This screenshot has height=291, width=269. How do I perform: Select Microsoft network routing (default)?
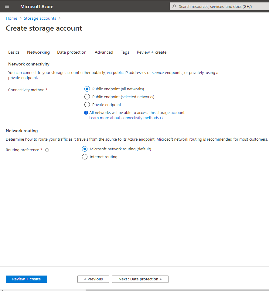point(85,149)
